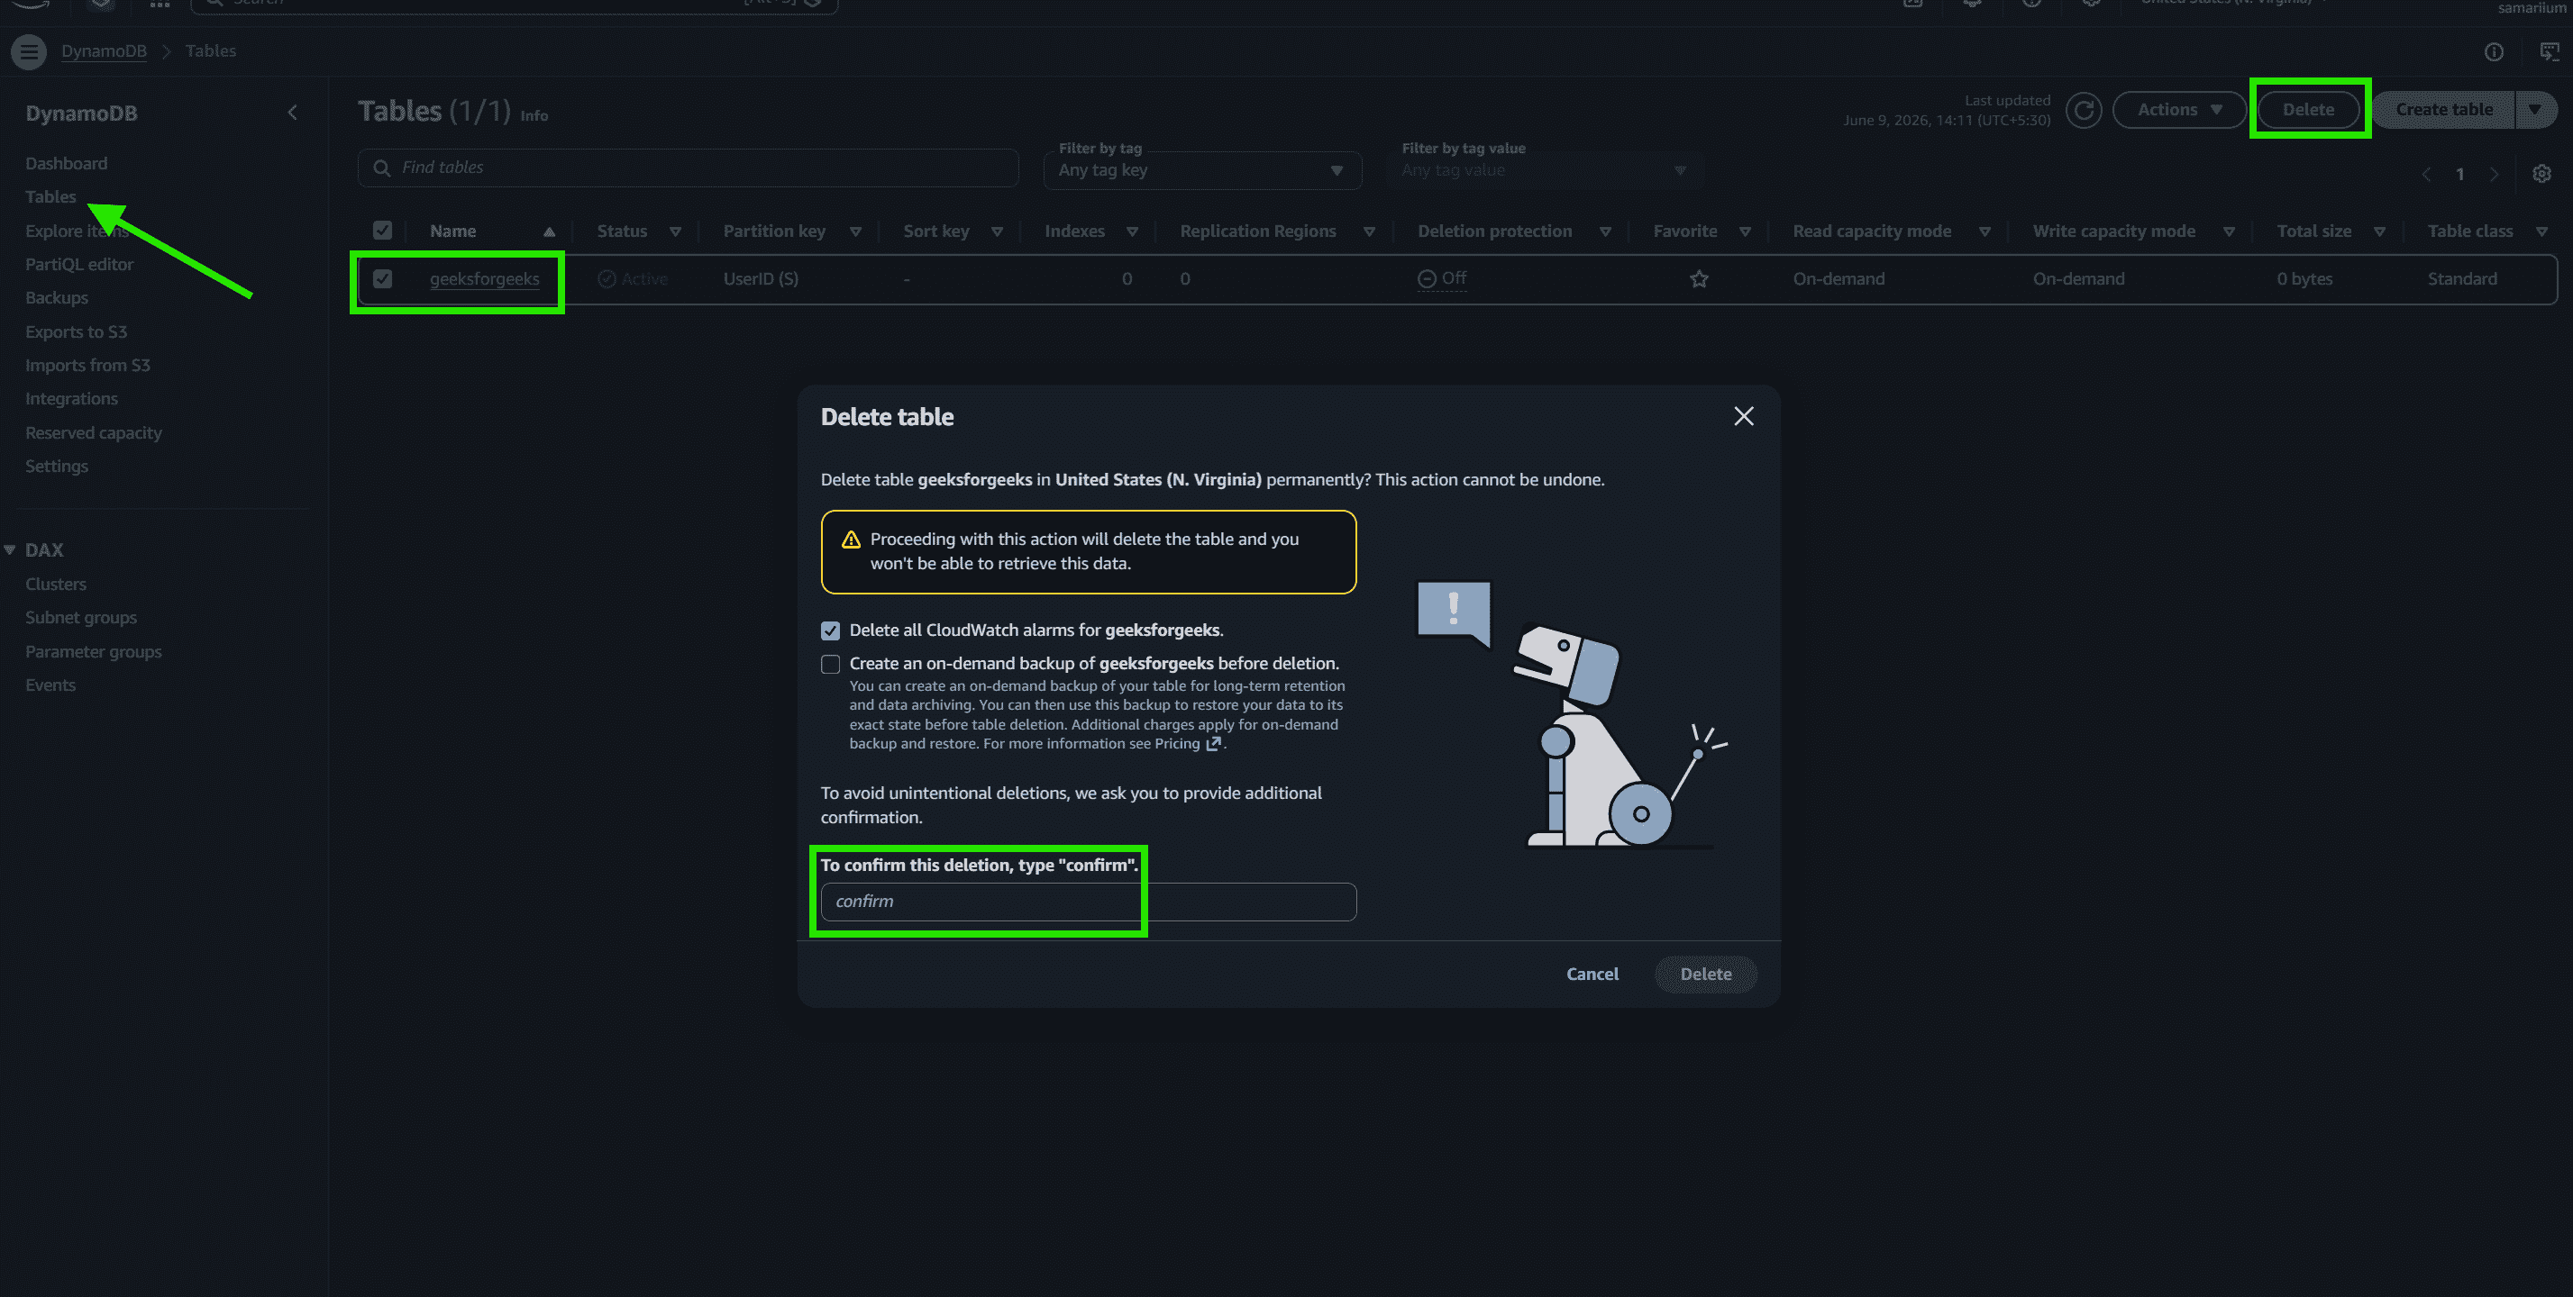Open Deletion protection column filter arrow
2573x1297 pixels.
[1605, 231]
